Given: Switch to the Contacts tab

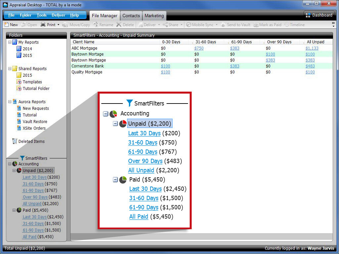Looking at the screenshot, I should [x=131, y=16].
